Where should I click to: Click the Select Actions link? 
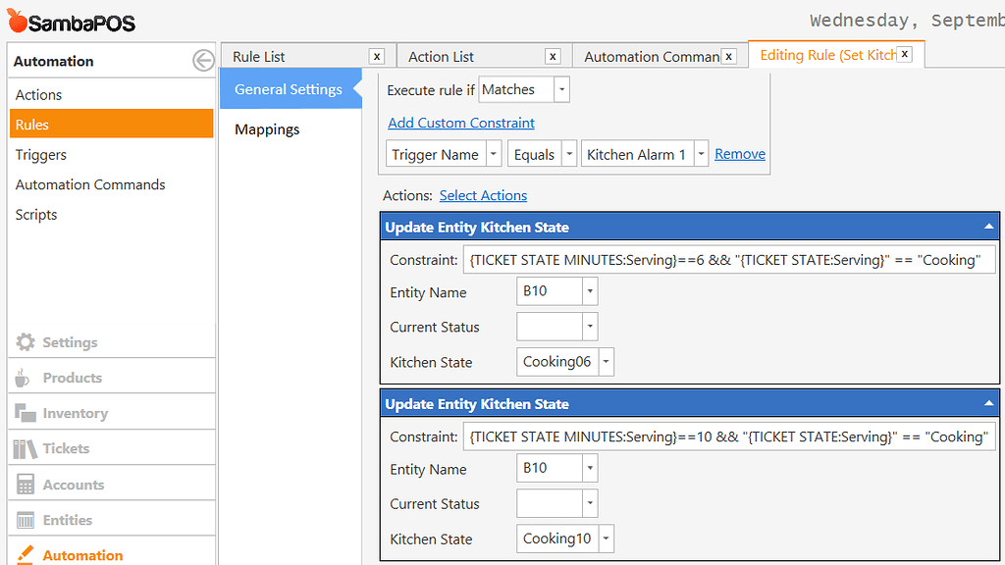[x=483, y=195]
